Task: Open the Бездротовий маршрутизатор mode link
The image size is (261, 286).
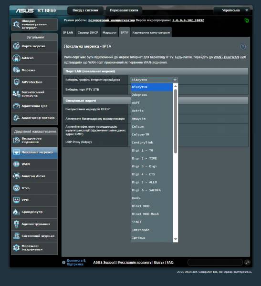Action: (x=111, y=20)
